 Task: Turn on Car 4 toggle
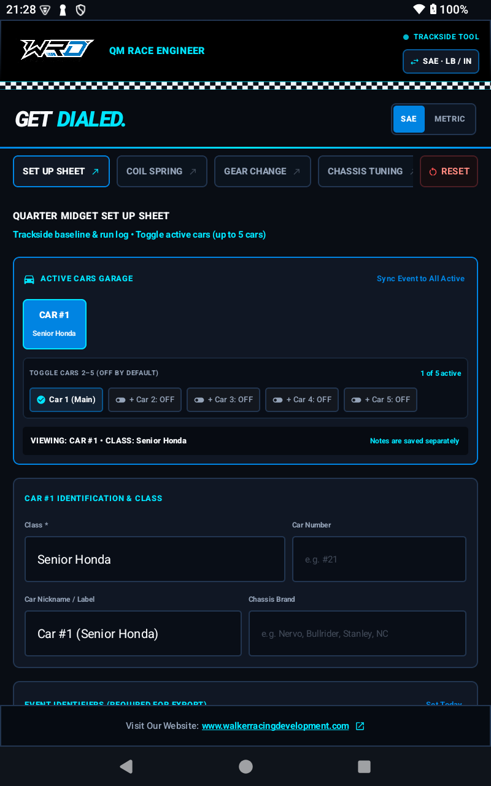click(302, 400)
